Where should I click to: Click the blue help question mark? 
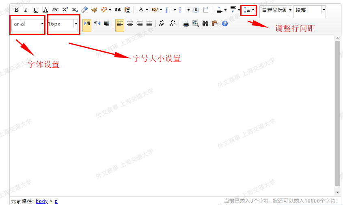point(225,24)
